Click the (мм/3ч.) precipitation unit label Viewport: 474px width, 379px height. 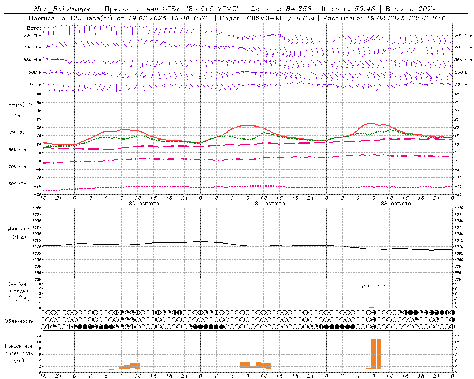pyautogui.click(x=19, y=284)
